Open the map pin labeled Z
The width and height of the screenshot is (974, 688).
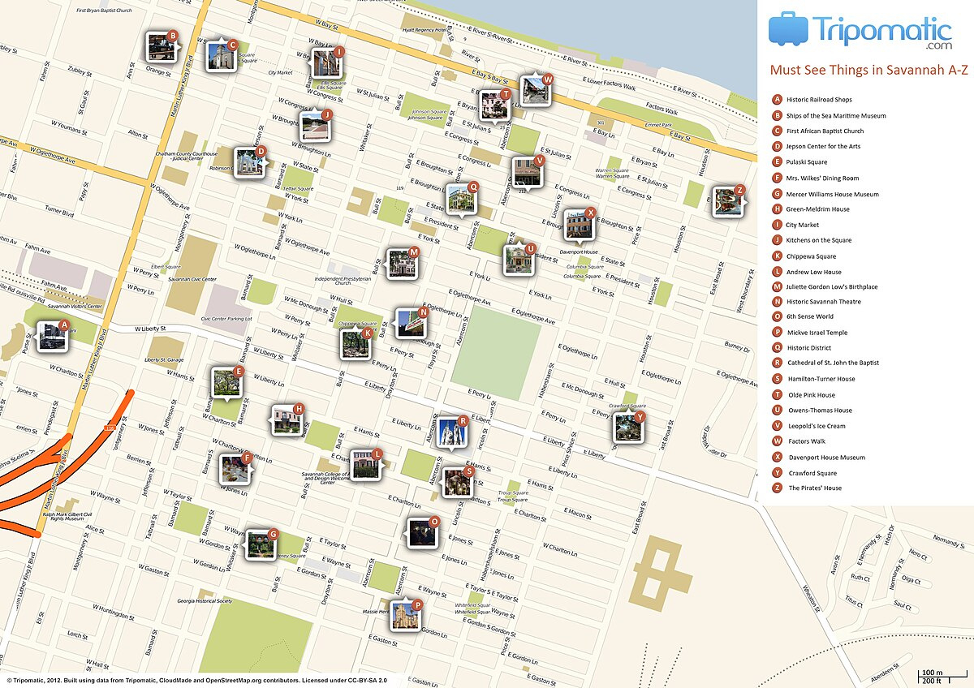[x=727, y=201]
